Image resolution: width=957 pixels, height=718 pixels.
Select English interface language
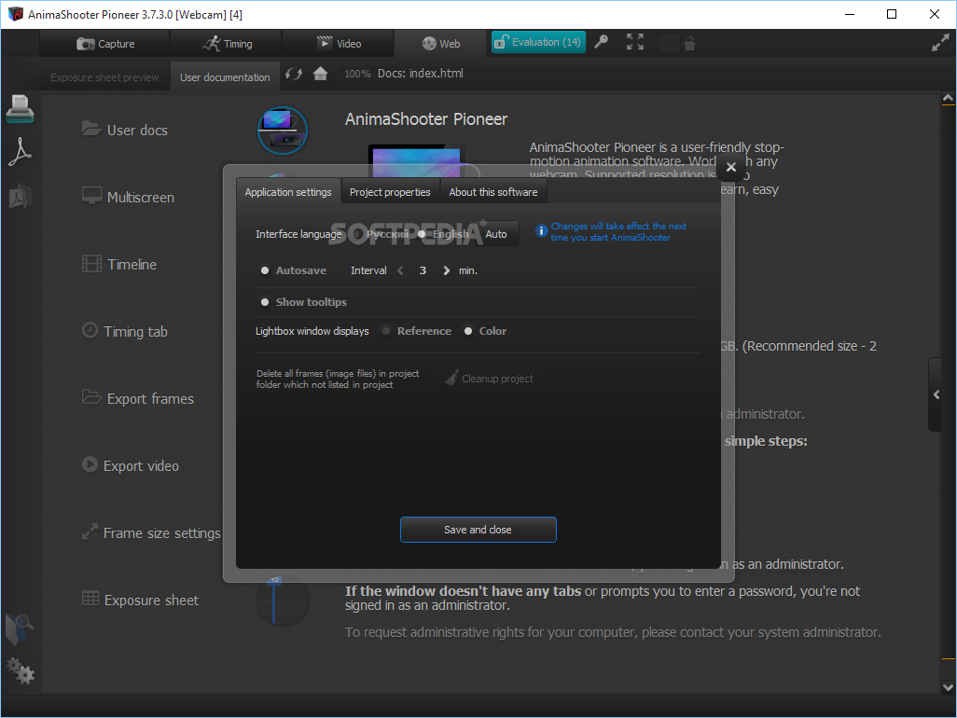[444, 234]
